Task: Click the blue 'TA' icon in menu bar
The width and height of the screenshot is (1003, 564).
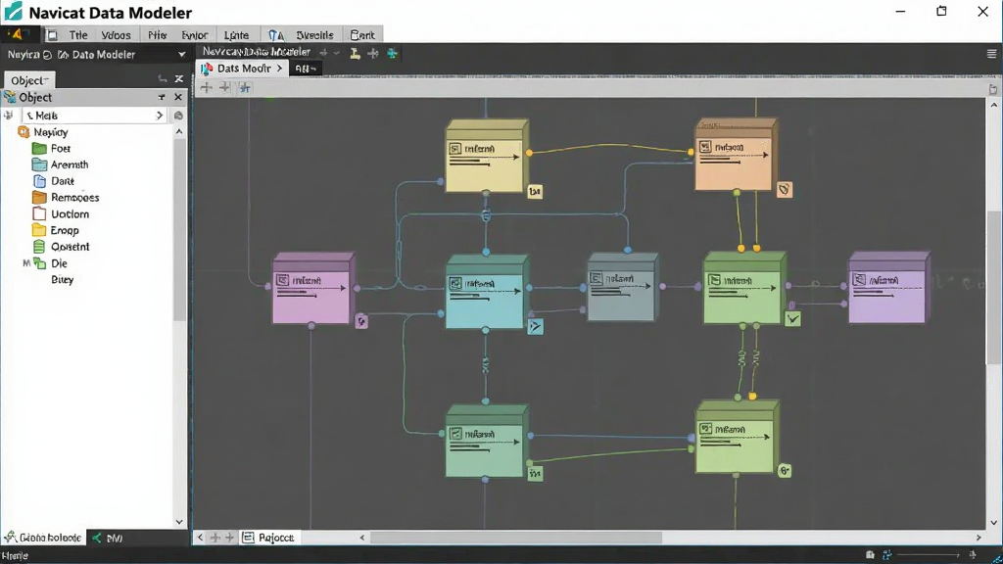Action: tap(275, 35)
